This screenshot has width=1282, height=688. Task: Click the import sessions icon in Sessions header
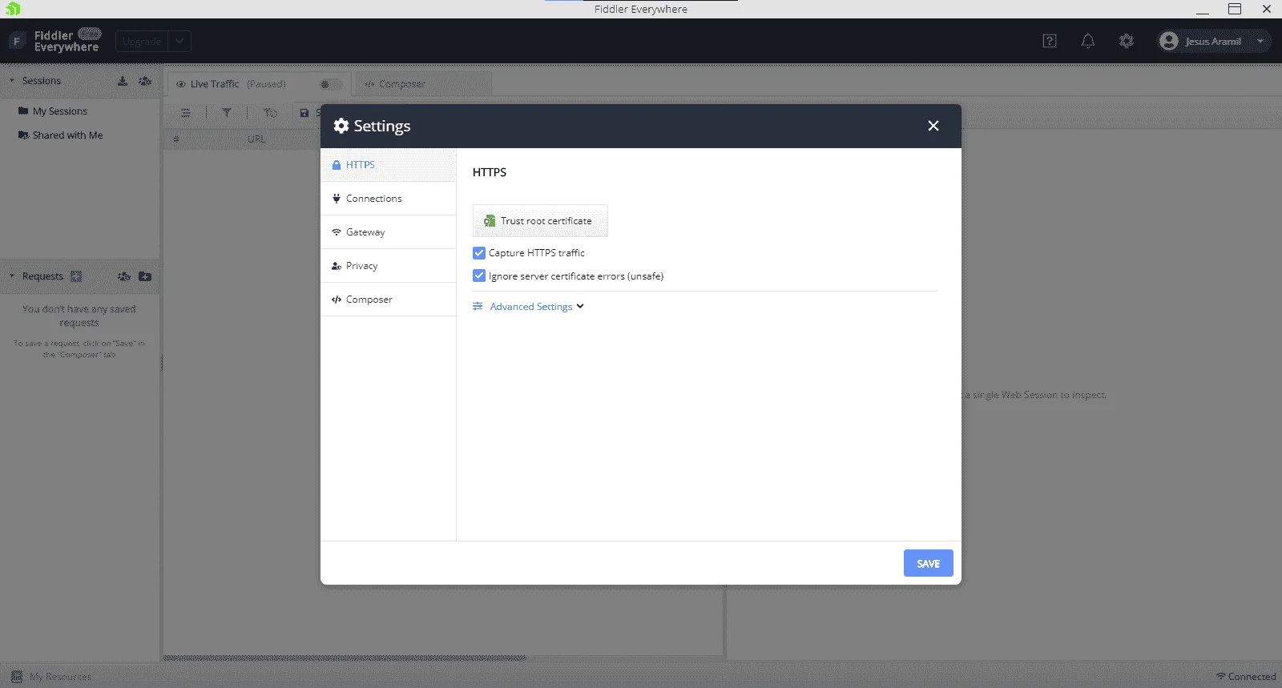tap(123, 81)
